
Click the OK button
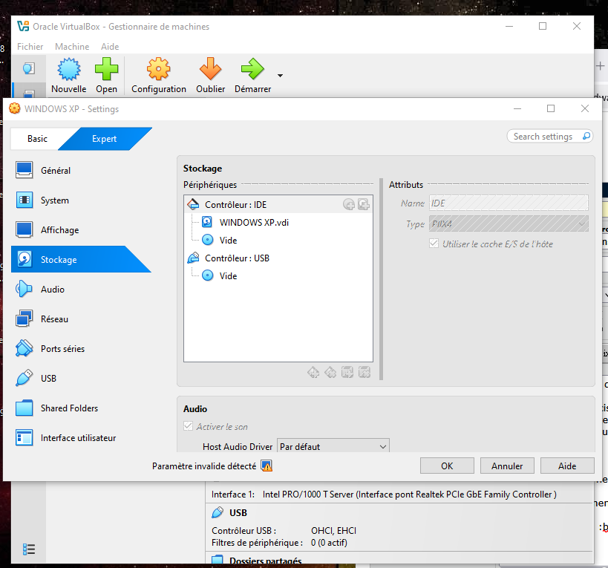447,466
